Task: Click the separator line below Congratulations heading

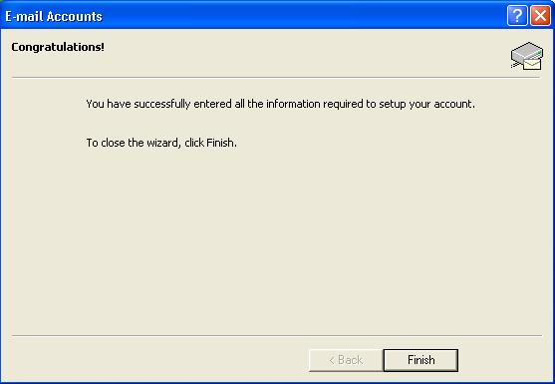Action: (276, 77)
